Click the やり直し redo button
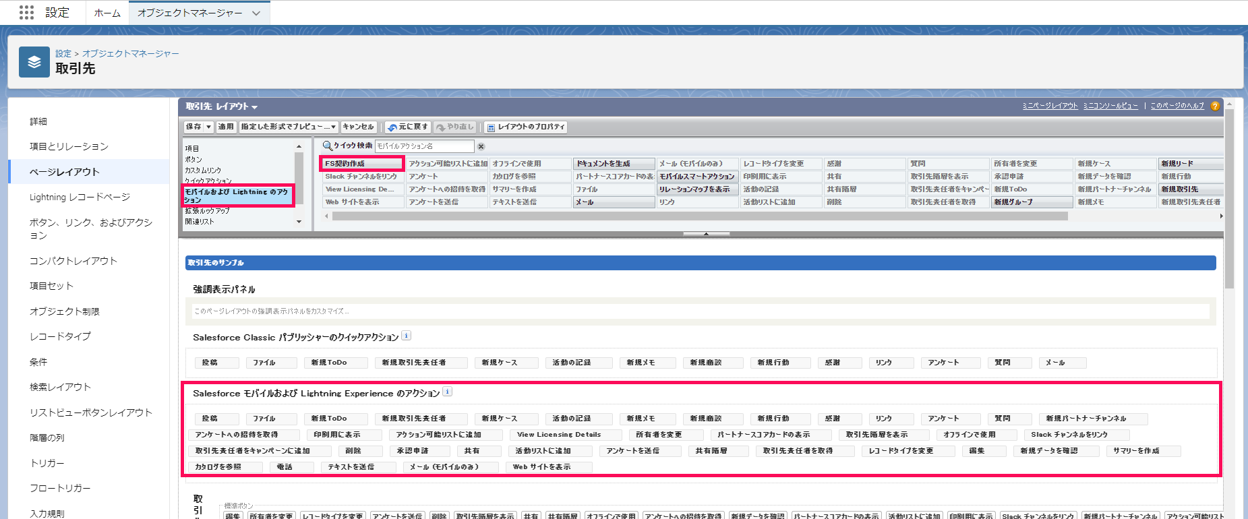This screenshot has width=1248, height=519. [455, 127]
